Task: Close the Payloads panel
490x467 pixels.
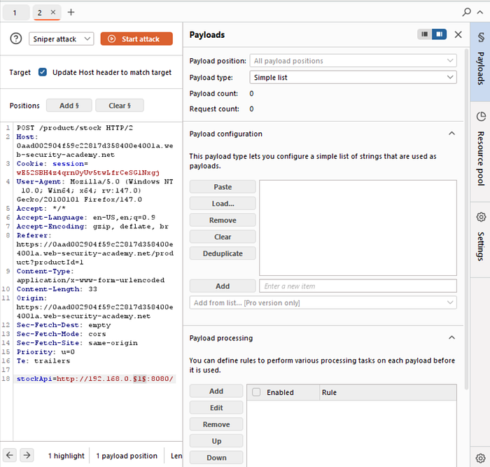Action: click(458, 34)
